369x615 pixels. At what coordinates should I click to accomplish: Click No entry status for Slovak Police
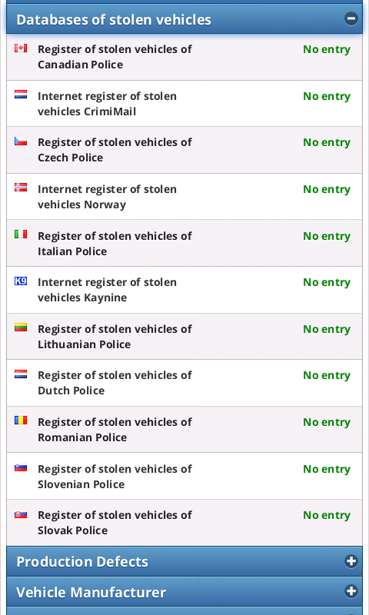pos(327,515)
